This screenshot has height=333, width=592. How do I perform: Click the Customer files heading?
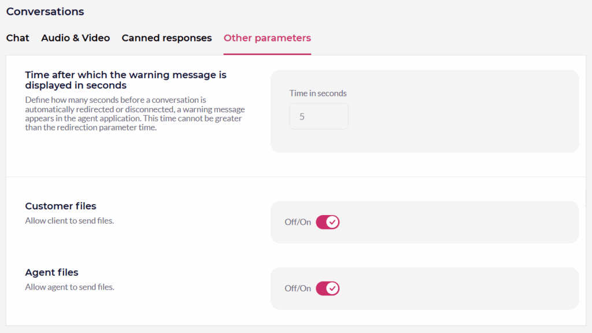point(61,206)
